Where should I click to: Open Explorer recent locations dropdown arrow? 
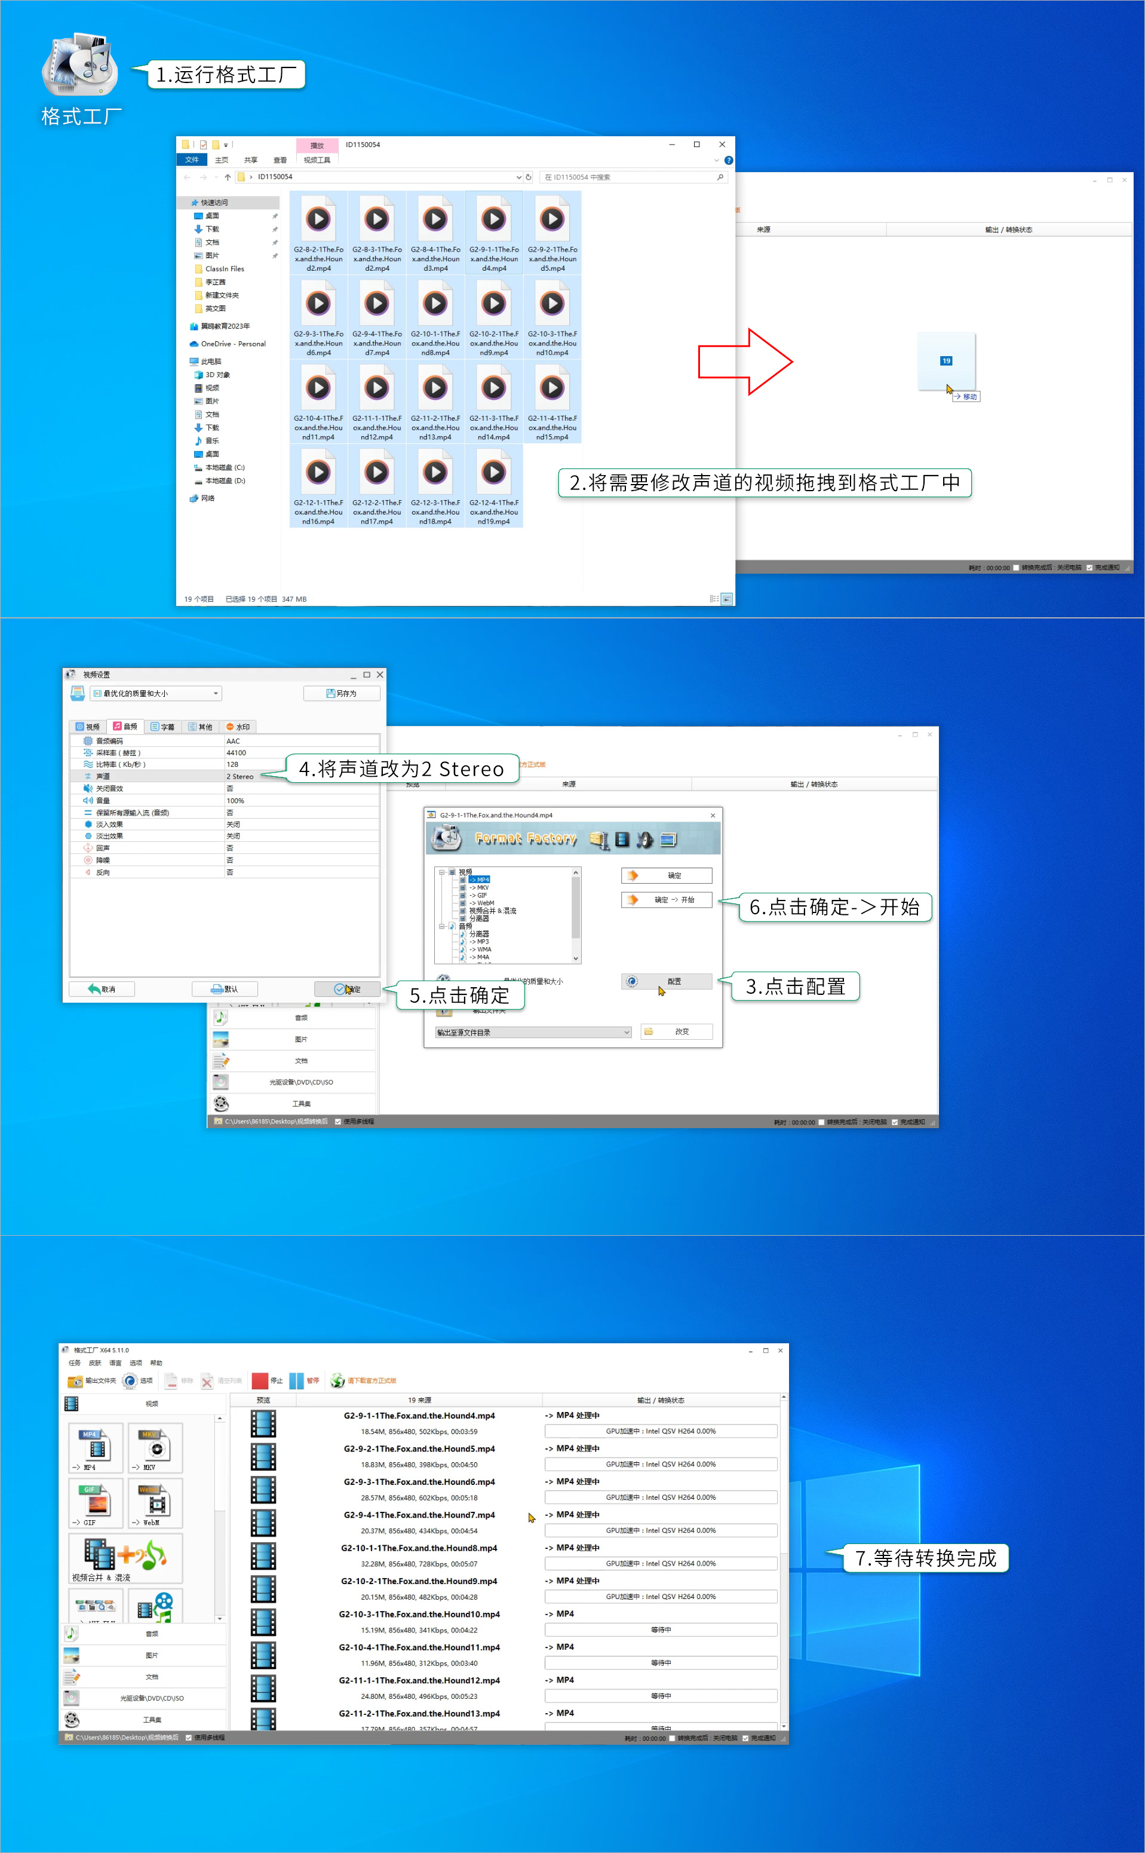tap(216, 177)
